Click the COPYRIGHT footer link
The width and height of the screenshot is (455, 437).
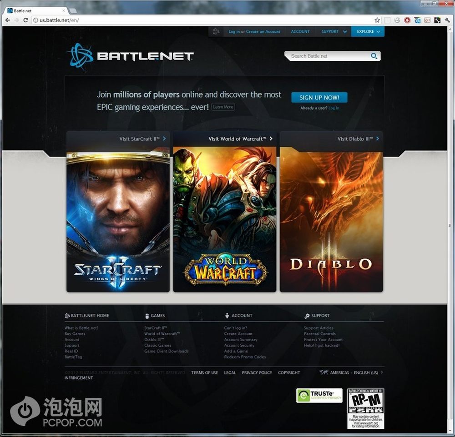[289, 372]
